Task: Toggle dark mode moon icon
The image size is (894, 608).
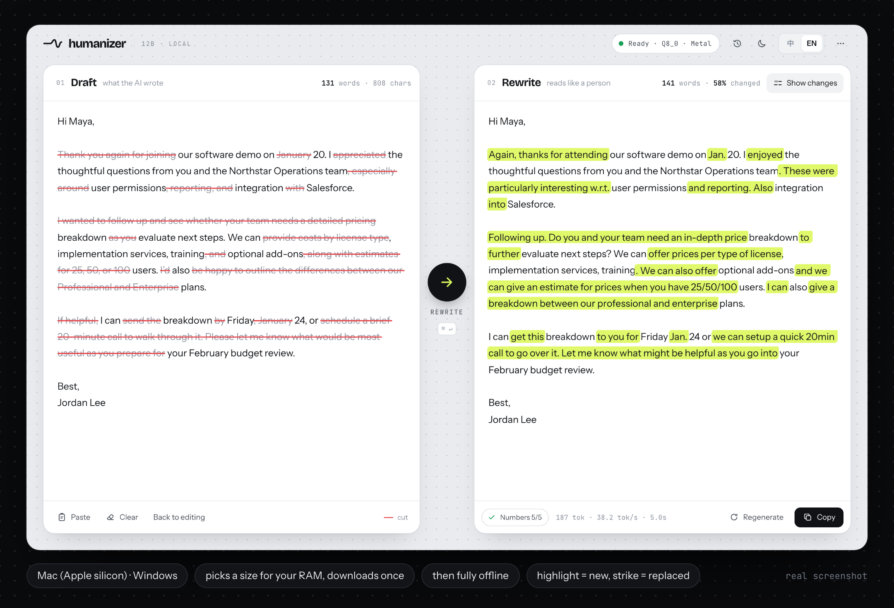Action: pos(762,43)
